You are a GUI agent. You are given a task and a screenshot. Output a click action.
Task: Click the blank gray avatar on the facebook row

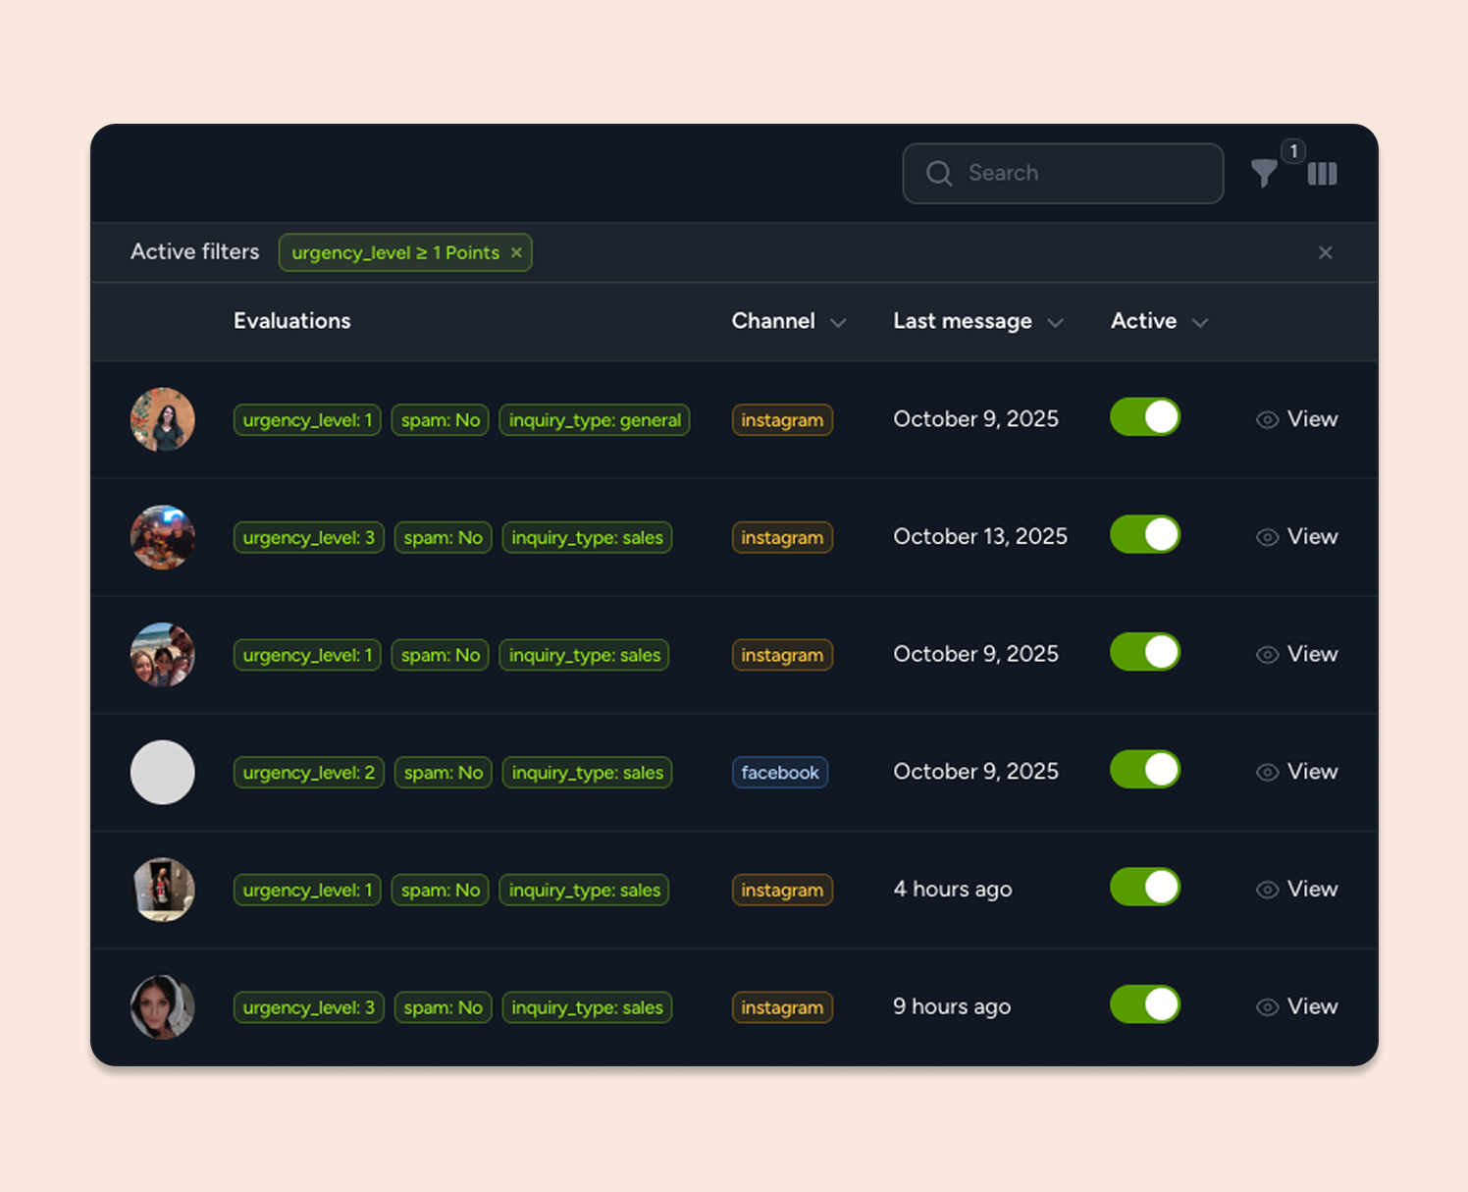[163, 773]
